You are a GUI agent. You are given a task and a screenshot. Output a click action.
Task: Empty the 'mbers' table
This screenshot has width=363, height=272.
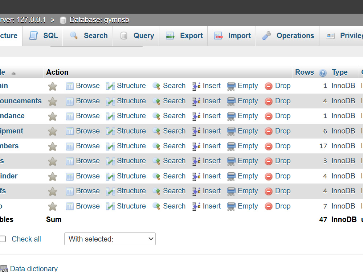tap(248, 146)
